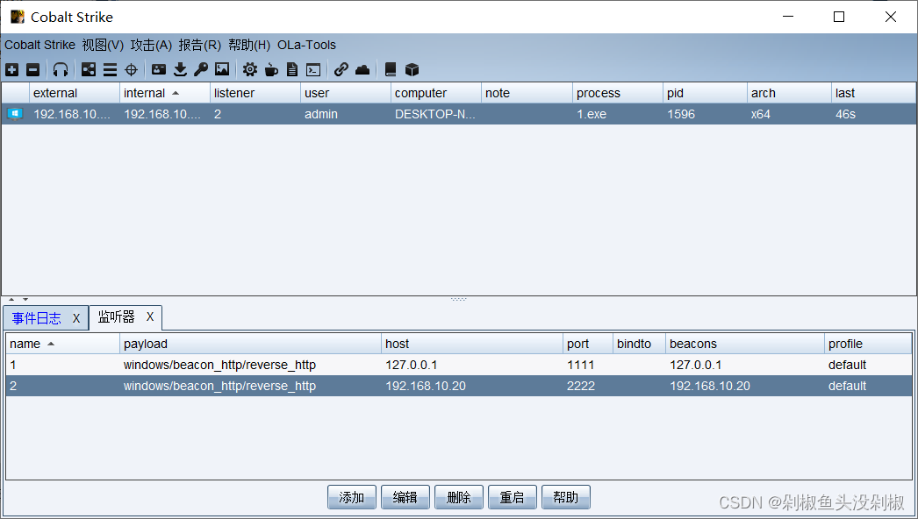The width and height of the screenshot is (918, 519).
Task: Click the split pane collapse arrows
Action: point(18,300)
